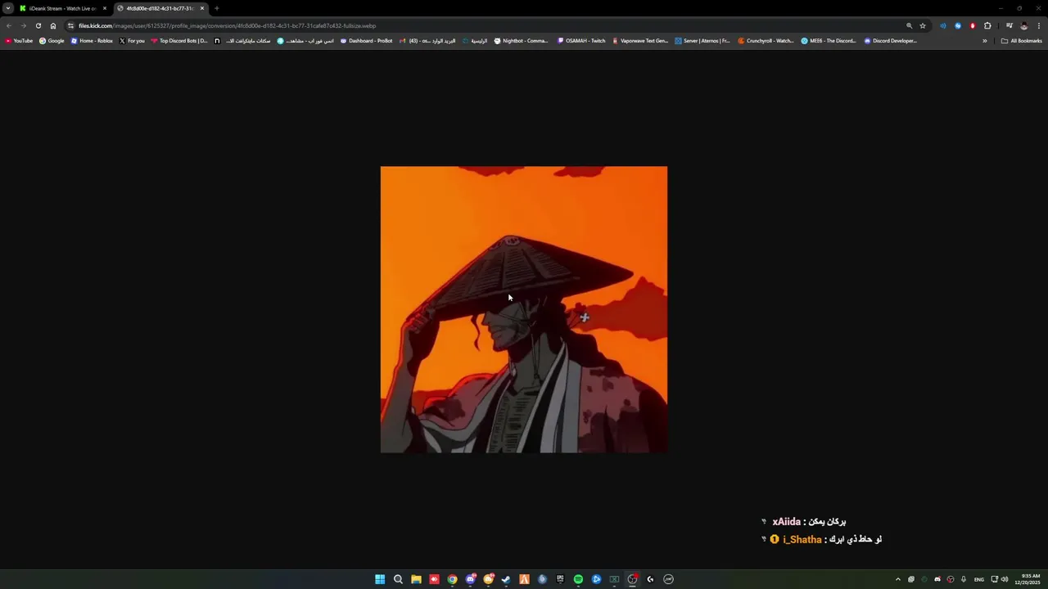Viewport: 1048px width, 589px height.
Task: Open the clock and date panel
Action: click(x=1028, y=579)
